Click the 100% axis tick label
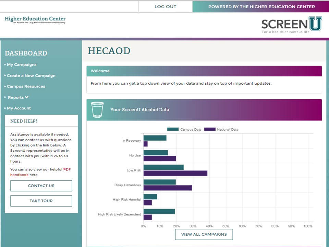This screenshot has width=329, height=247. [x=308, y=226]
